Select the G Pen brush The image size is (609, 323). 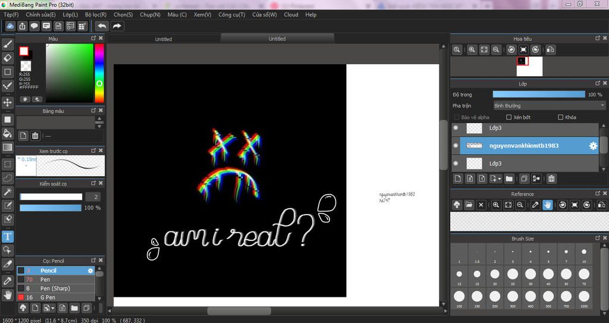point(55,297)
